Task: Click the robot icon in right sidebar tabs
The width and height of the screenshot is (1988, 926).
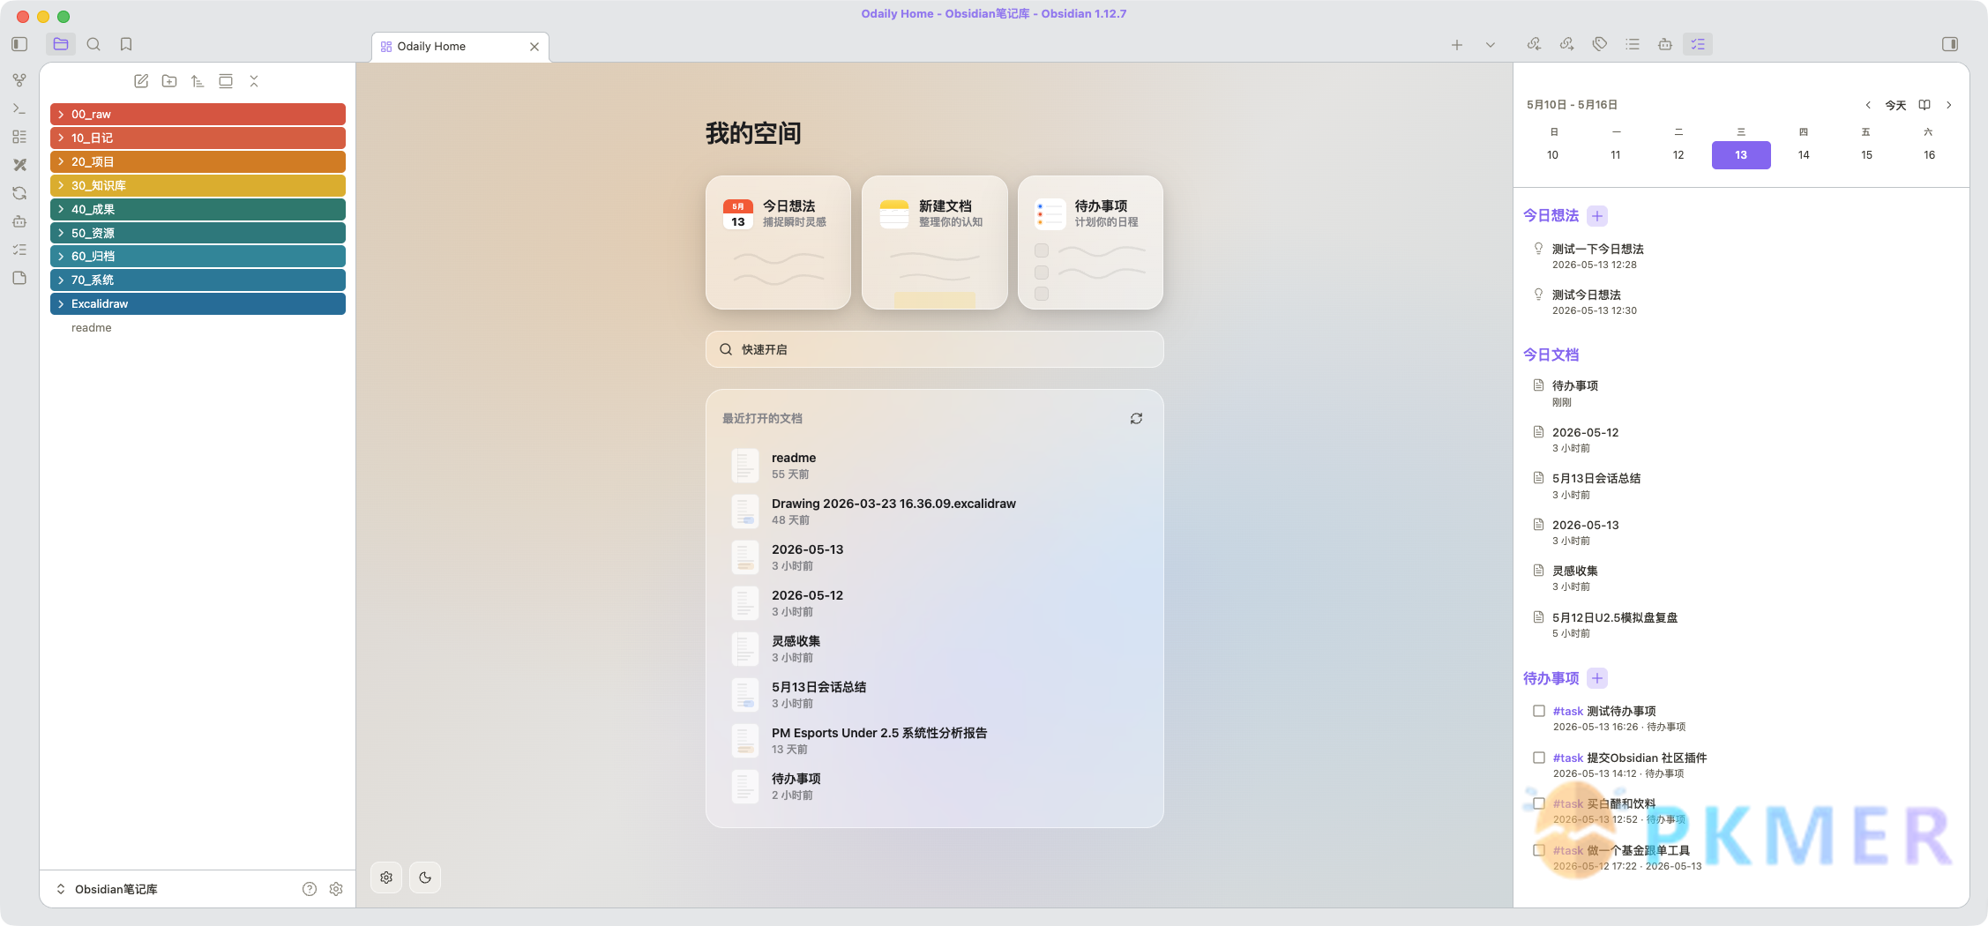Action: pos(1665,44)
